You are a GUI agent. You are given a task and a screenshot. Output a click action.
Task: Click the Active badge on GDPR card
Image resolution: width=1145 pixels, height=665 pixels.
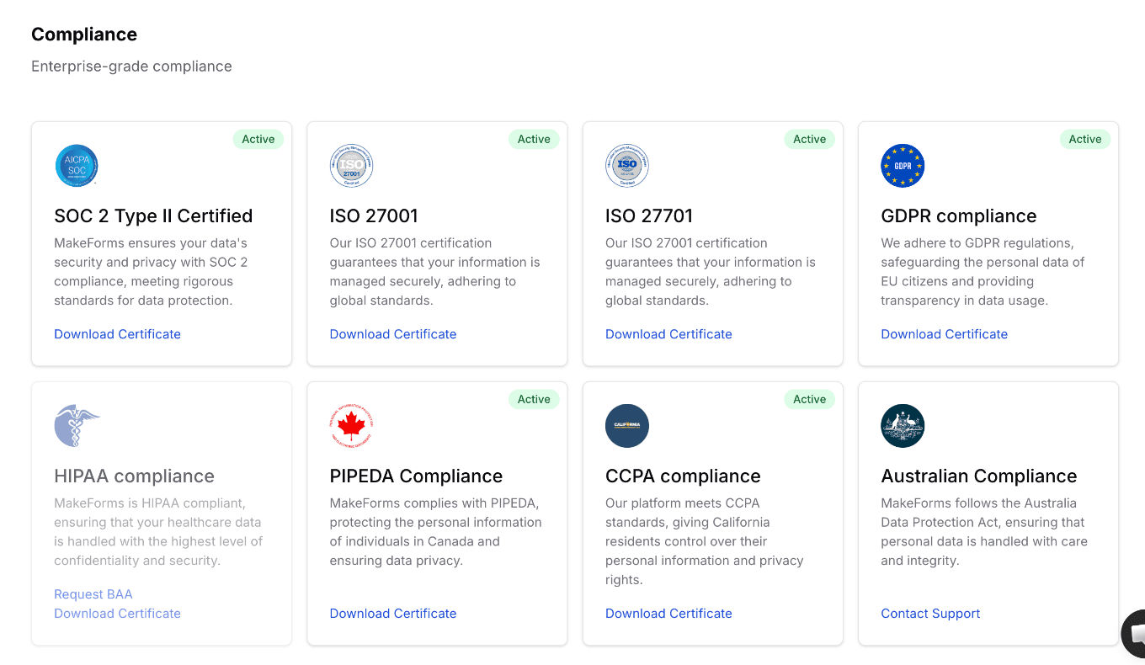1085,140
